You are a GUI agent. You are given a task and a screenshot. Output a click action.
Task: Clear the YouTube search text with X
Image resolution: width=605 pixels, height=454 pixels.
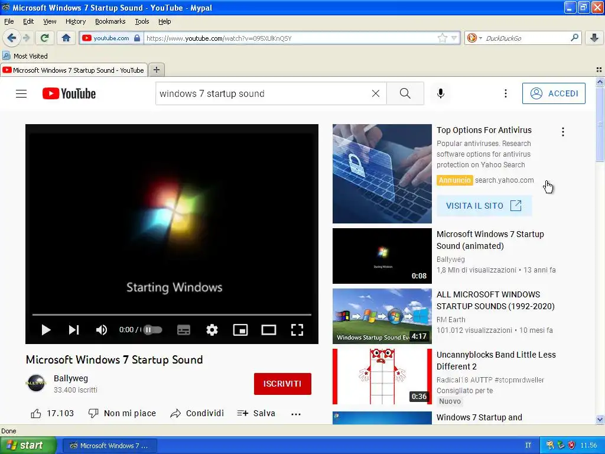click(x=375, y=93)
